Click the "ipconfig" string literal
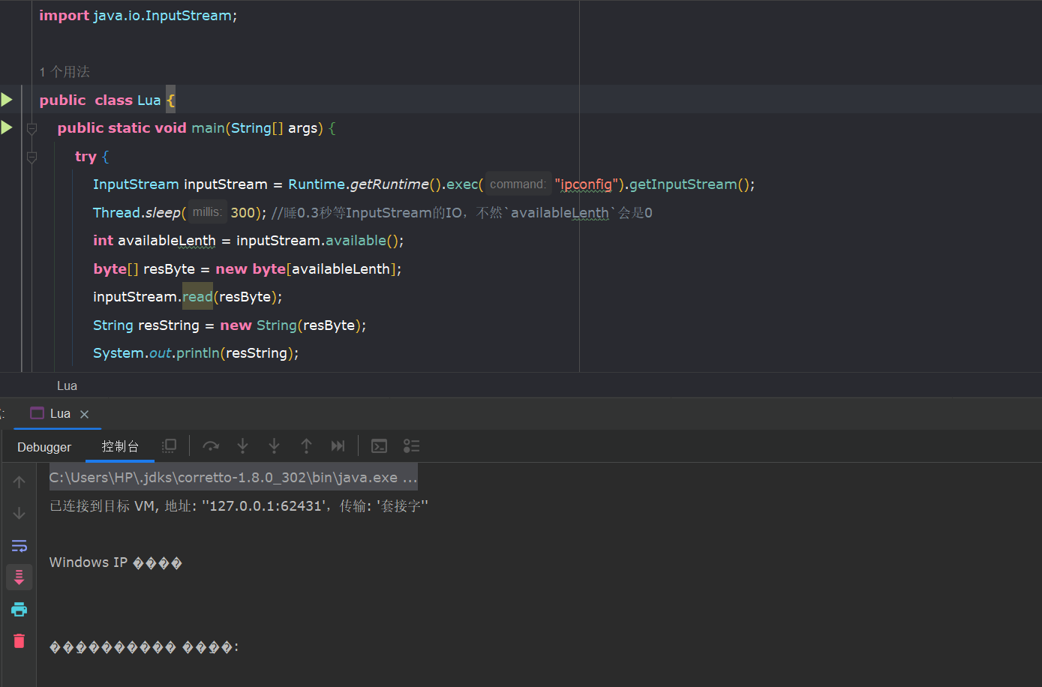Viewport: 1042px width, 687px height. pyautogui.click(x=587, y=184)
